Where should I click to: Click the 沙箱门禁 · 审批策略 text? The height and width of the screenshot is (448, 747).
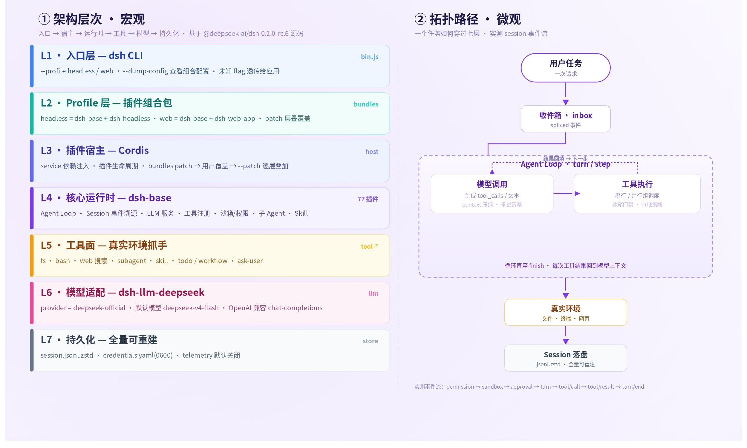pyautogui.click(x=637, y=205)
